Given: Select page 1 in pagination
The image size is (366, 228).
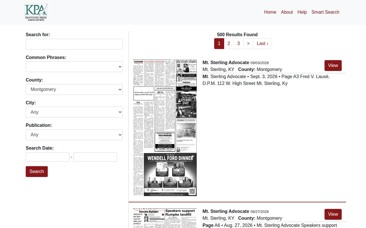Looking at the screenshot, I should (x=219, y=44).
